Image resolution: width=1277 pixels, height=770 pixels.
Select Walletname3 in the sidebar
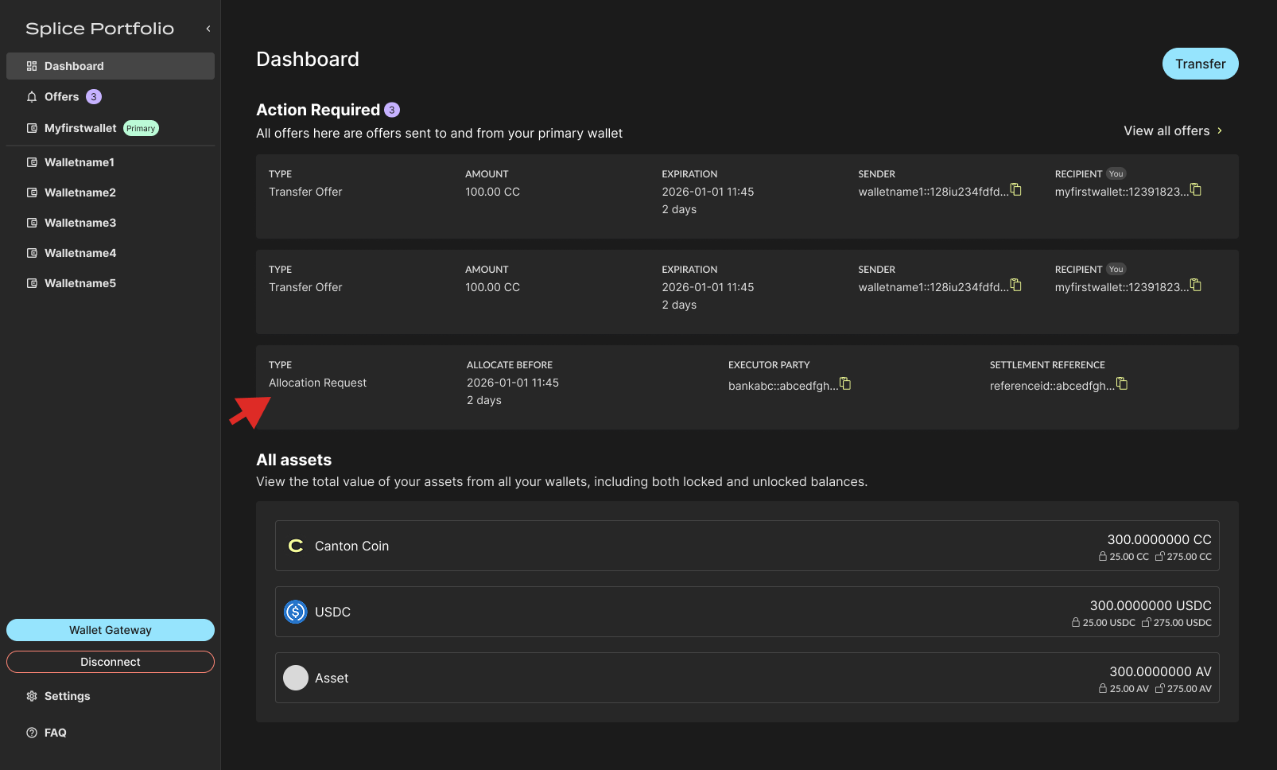(111, 223)
